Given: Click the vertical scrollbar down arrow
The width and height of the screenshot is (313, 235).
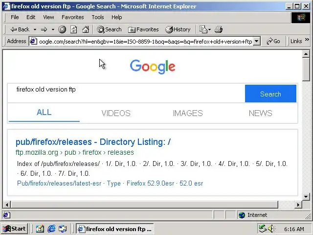Looking at the screenshot, I should 306,197.
